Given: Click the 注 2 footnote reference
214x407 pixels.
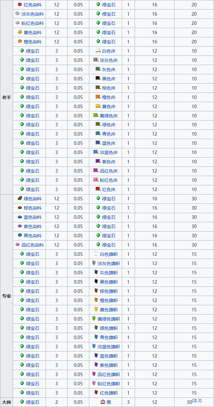Looking at the screenshot, I should coord(197,401).
